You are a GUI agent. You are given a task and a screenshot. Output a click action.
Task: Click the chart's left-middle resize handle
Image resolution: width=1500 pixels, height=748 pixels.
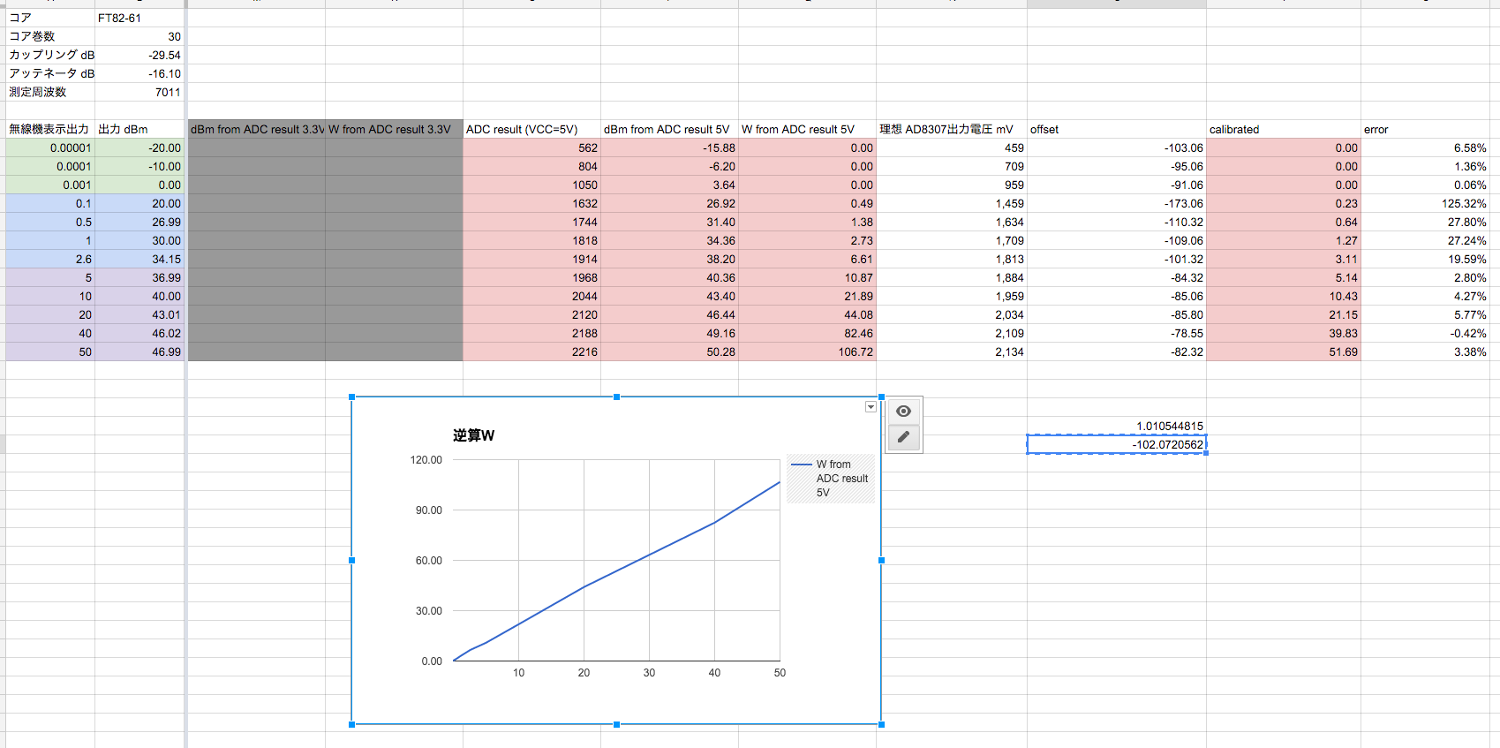tap(352, 561)
